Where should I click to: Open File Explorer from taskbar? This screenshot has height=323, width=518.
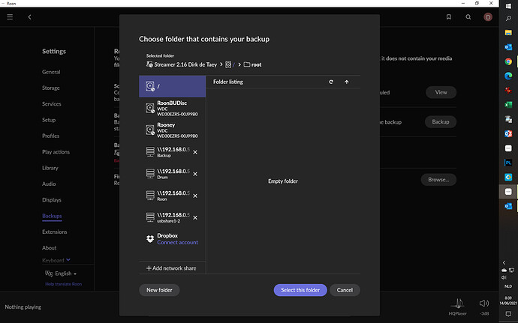coord(508,32)
